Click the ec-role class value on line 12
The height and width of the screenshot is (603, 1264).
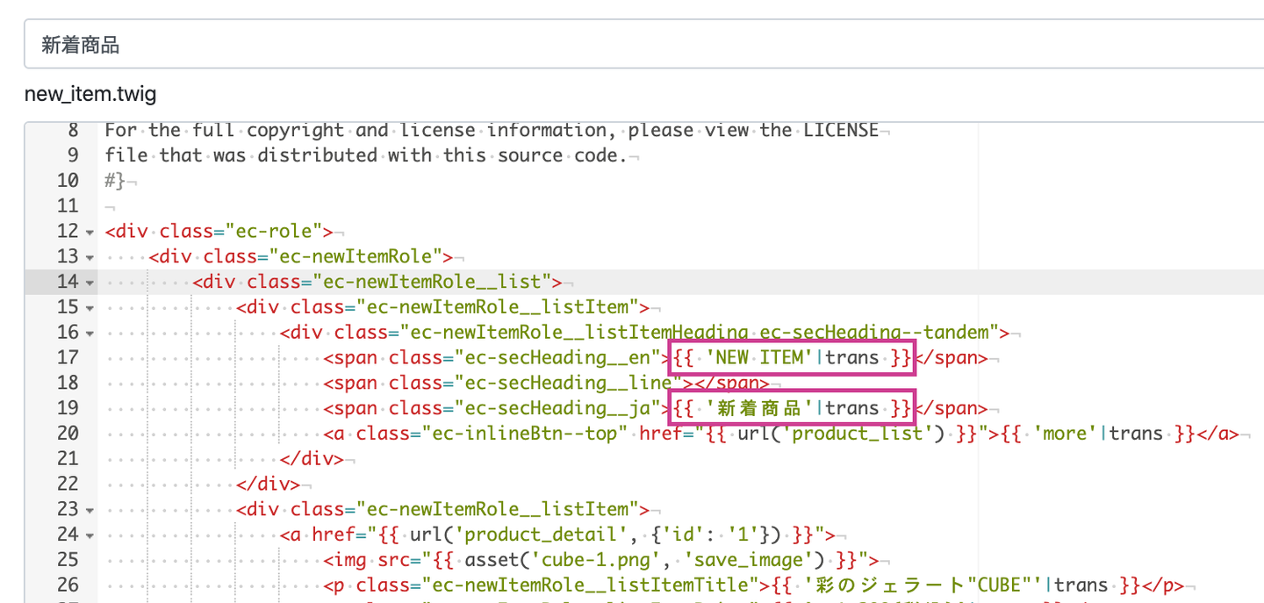[274, 232]
